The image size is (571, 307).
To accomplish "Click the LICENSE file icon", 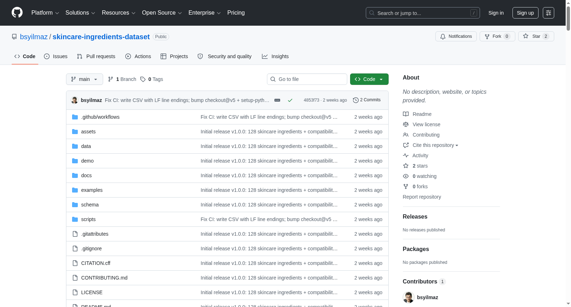I will (x=75, y=292).
